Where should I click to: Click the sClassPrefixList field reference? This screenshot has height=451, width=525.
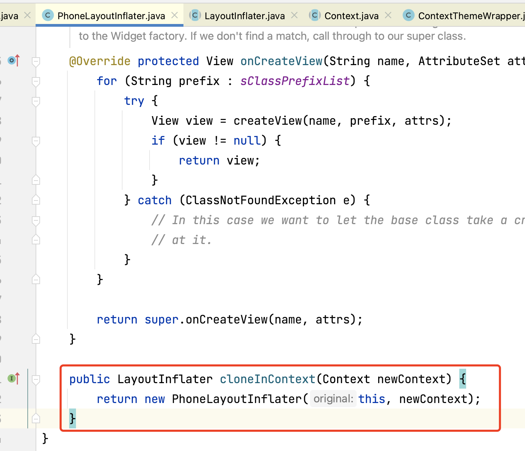295,81
